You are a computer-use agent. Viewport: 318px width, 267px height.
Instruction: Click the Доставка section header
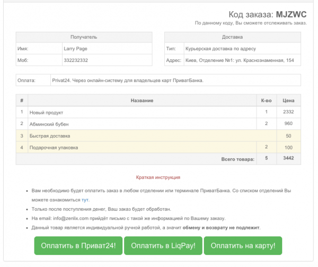[232, 37]
